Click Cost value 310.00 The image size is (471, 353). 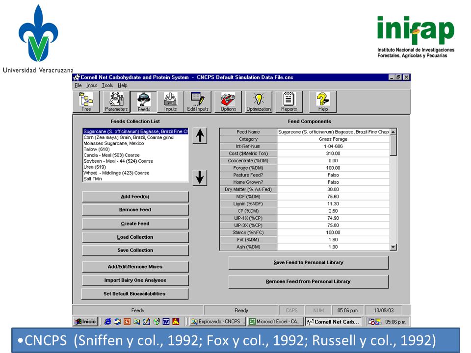(334, 153)
